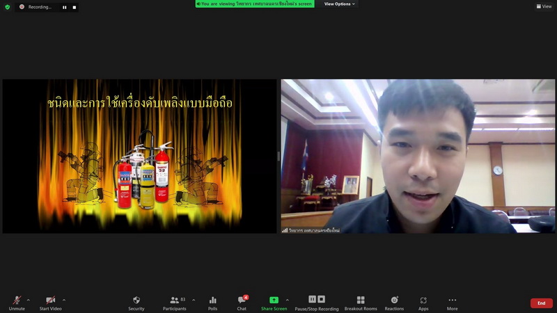Viewport: 557px width, 313px height.
Task: Click the green encryption shield icon
Action: coord(8,7)
